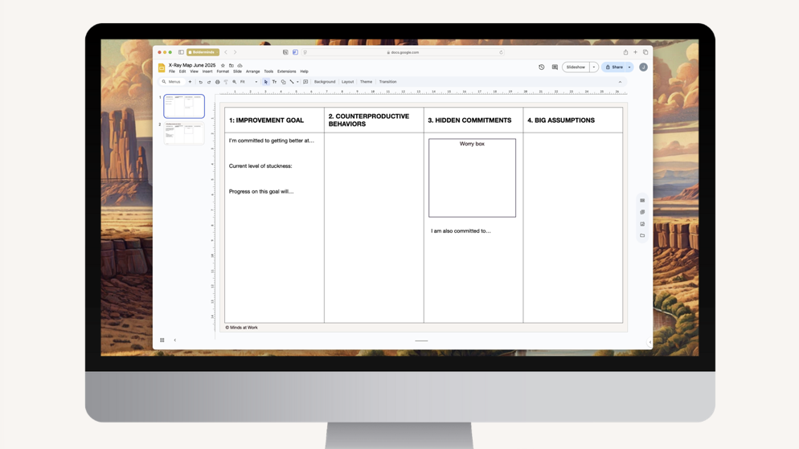Activate the paint format tool
Viewport: 799px width, 449px height.
226,81
